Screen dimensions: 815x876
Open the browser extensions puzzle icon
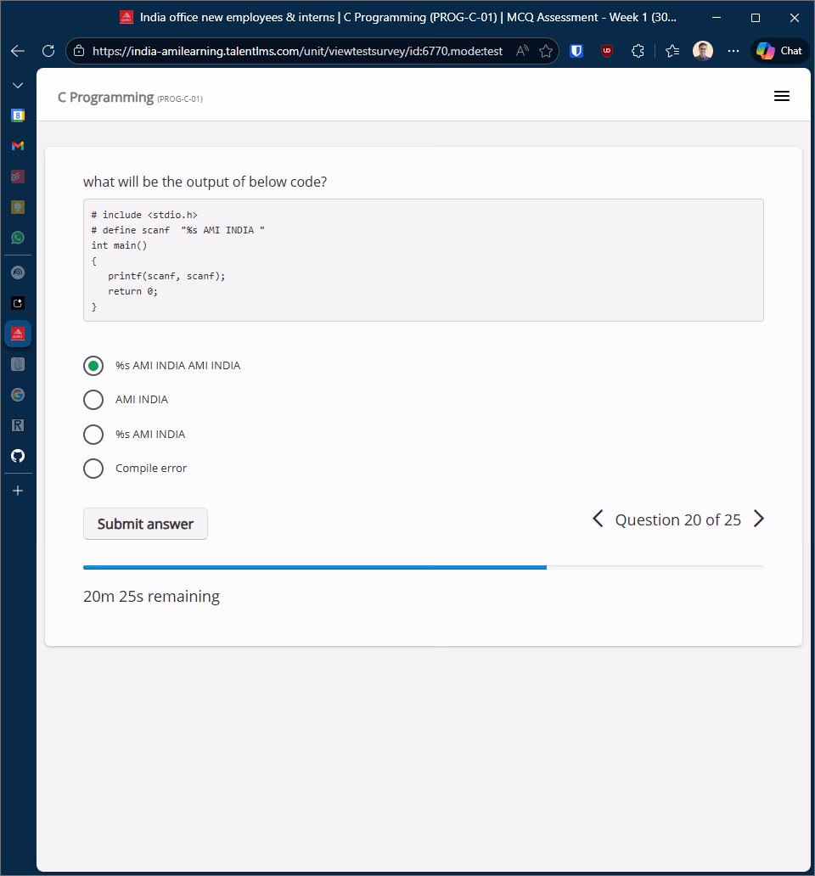click(638, 51)
